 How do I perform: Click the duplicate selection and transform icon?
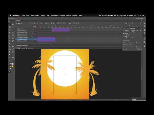[139, 49]
